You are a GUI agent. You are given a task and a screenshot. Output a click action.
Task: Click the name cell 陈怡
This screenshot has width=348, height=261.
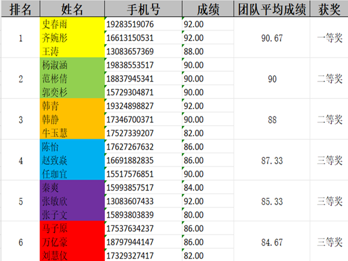point(72,147)
